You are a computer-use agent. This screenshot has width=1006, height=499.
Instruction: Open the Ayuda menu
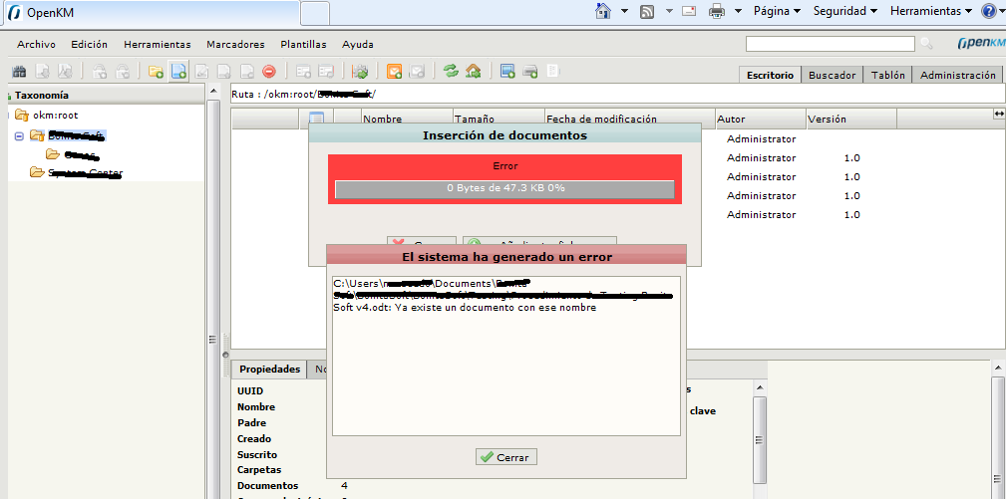pyautogui.click(x=357, y=44)
